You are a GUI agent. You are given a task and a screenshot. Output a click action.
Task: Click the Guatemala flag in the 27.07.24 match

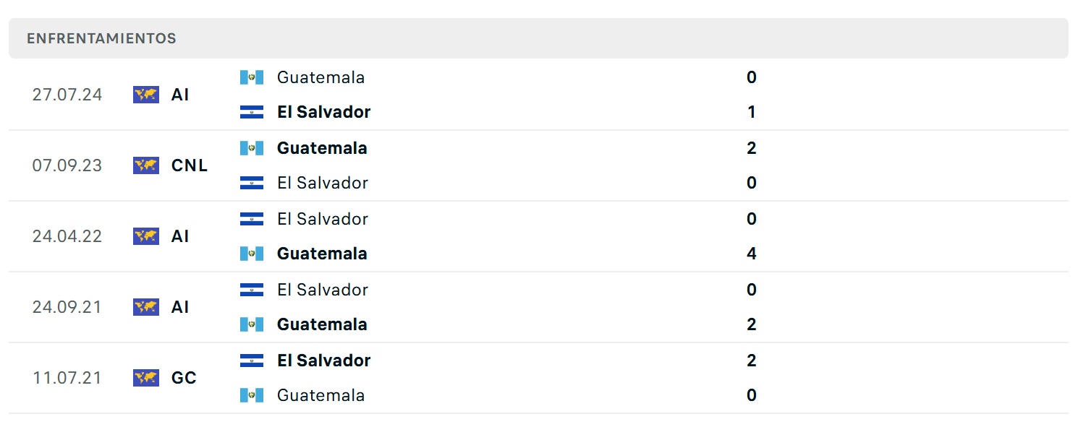click(252, 77)
